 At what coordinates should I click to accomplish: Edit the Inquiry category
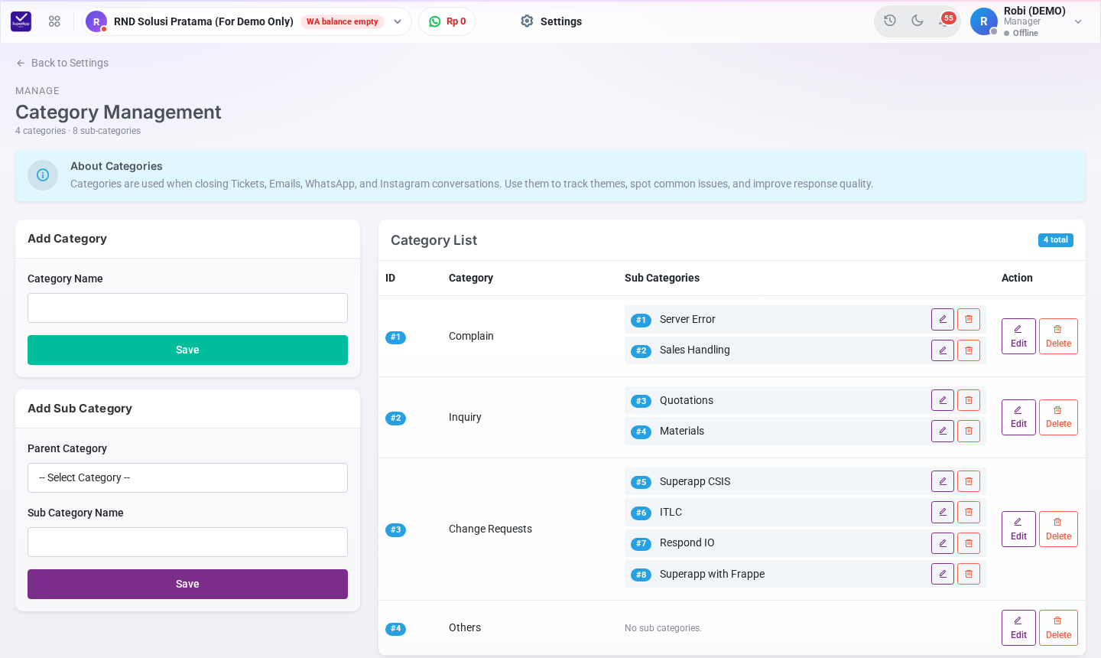coord(1018,417)
